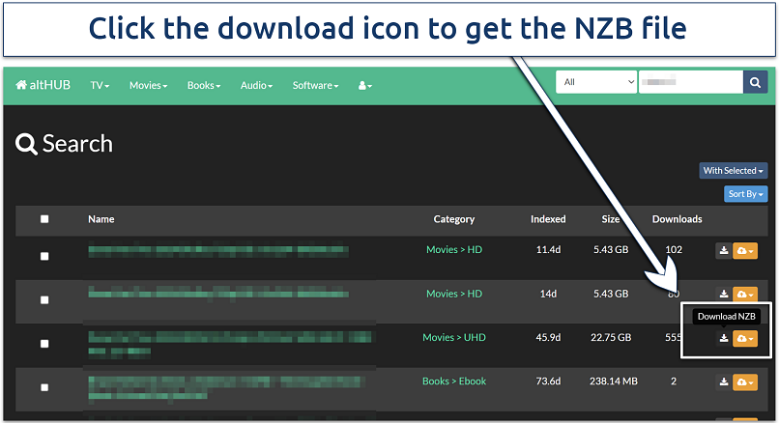
Task: Click the Movies > UHD category link
Action: pyautogui.click(x=454, y=337)
